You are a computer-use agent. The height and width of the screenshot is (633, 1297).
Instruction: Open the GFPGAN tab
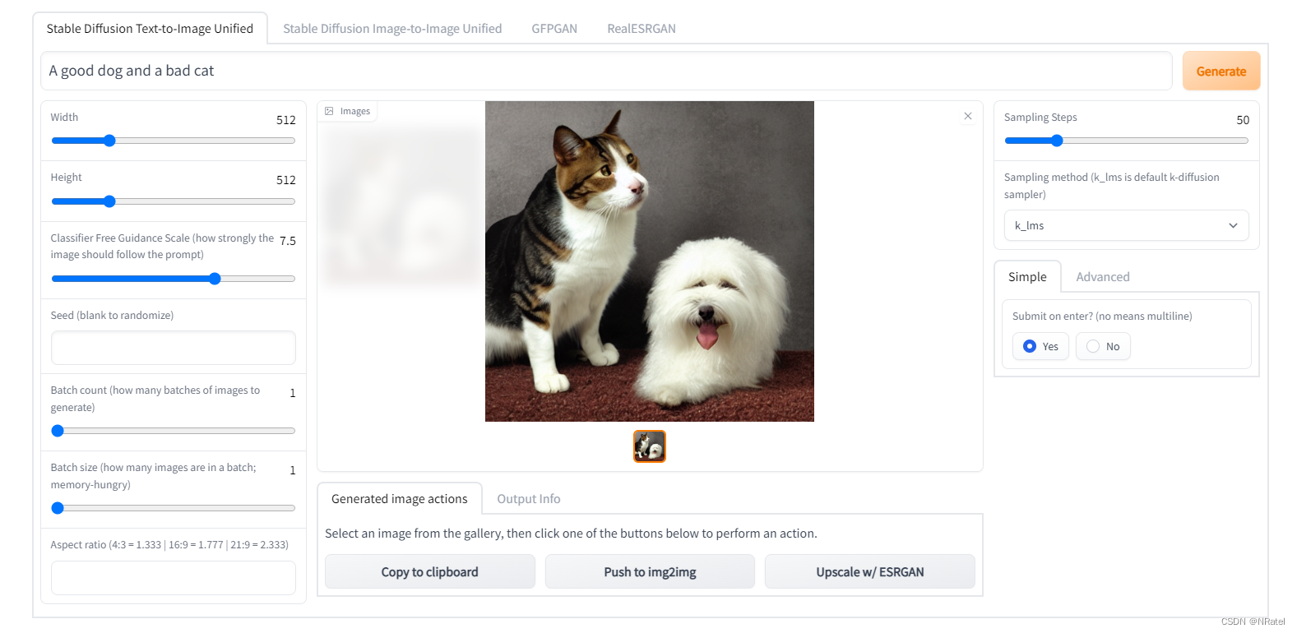tap(554, 29)
